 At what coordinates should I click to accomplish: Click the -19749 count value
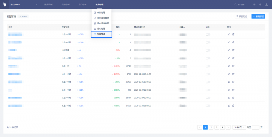click(128, 66)
